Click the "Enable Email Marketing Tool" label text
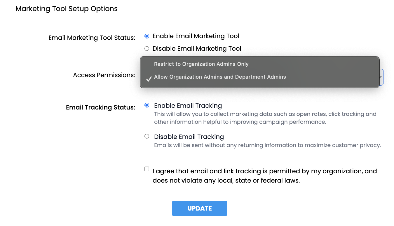 tap(196, 36)
